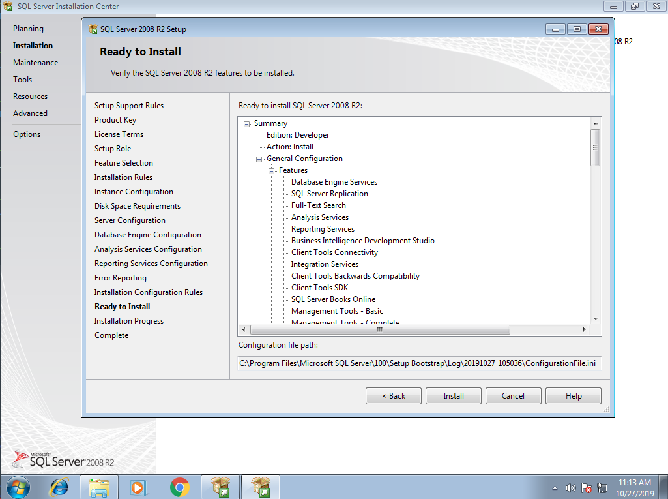
Task: Select 'Client Tools Connectivity' row
Action: pos(334,252)
